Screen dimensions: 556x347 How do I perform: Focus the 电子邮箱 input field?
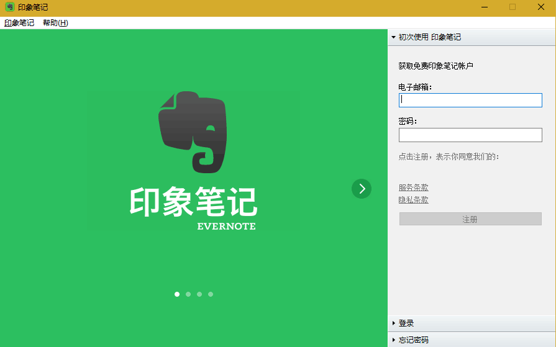470,101
